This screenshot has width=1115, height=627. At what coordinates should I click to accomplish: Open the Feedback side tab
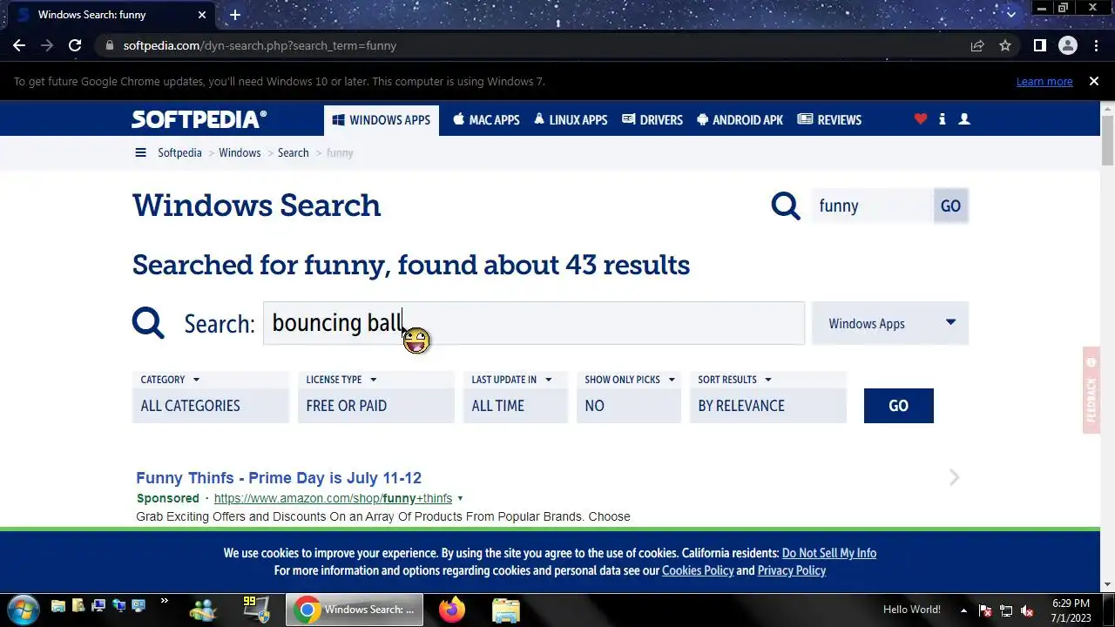(x=1091, y=389)
